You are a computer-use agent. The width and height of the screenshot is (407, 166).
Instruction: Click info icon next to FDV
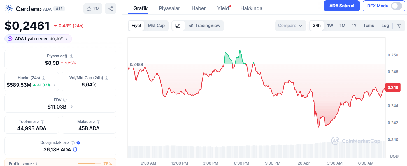tap(65, 100)
